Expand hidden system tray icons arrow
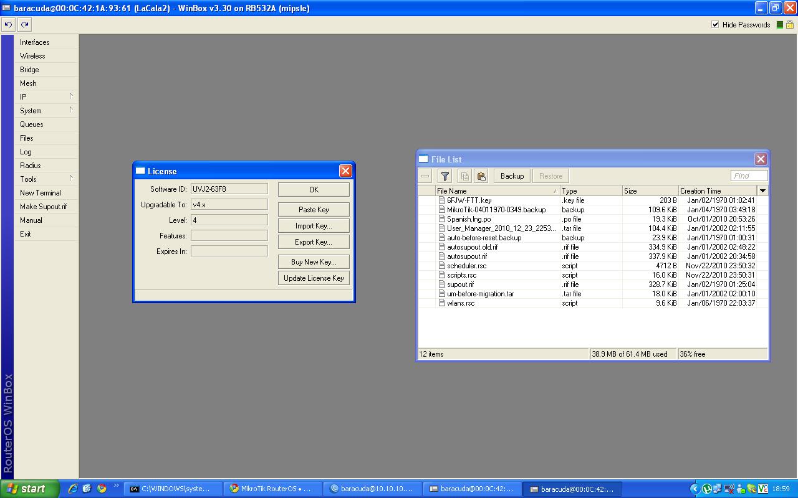 695,489
